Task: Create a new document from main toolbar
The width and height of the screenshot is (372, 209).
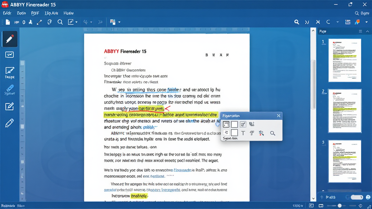Action: (x=8, y=22)
